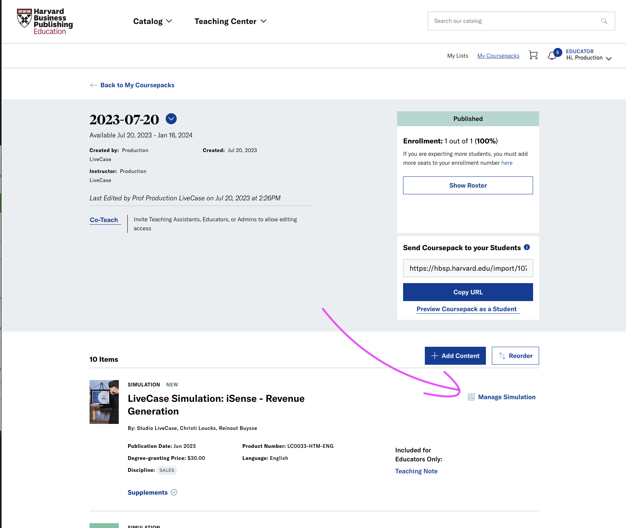Click the catalog search input field
The image size is (626, 528).
521,21
